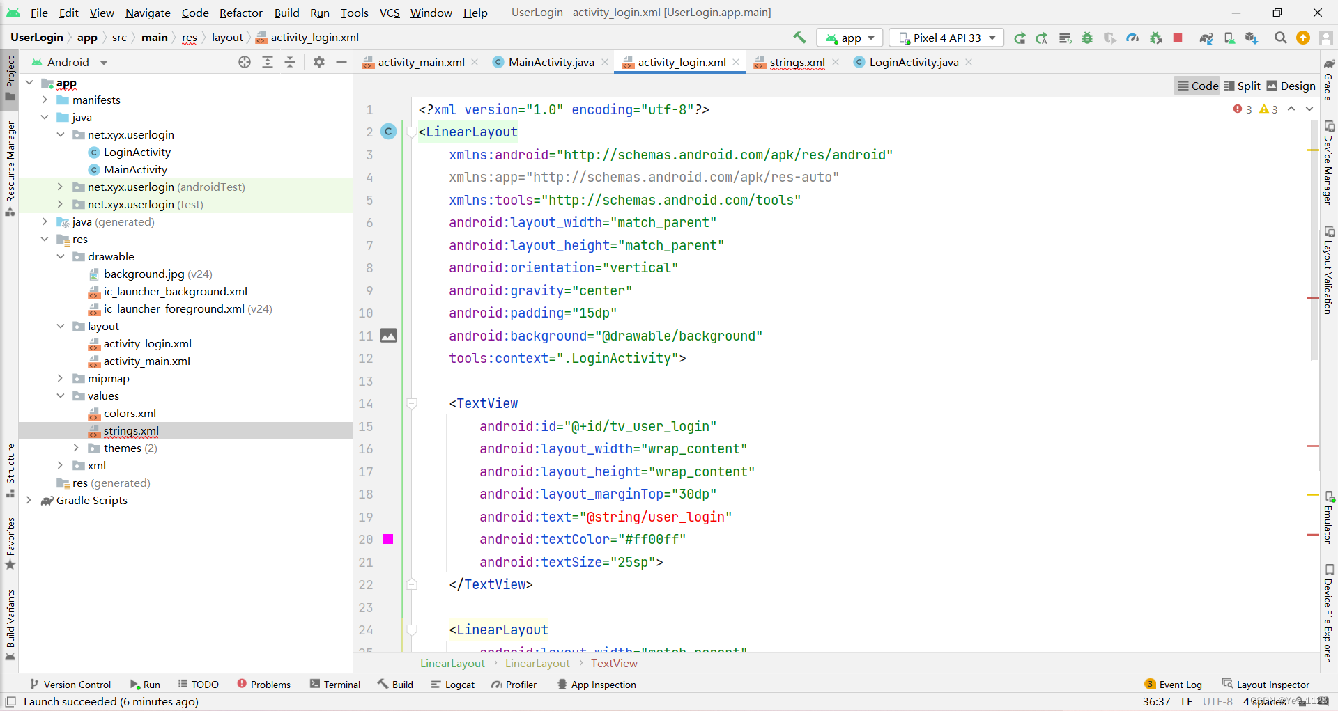
Task: Hide the Project panel with minus icon
Action: [x=341, y=62]
